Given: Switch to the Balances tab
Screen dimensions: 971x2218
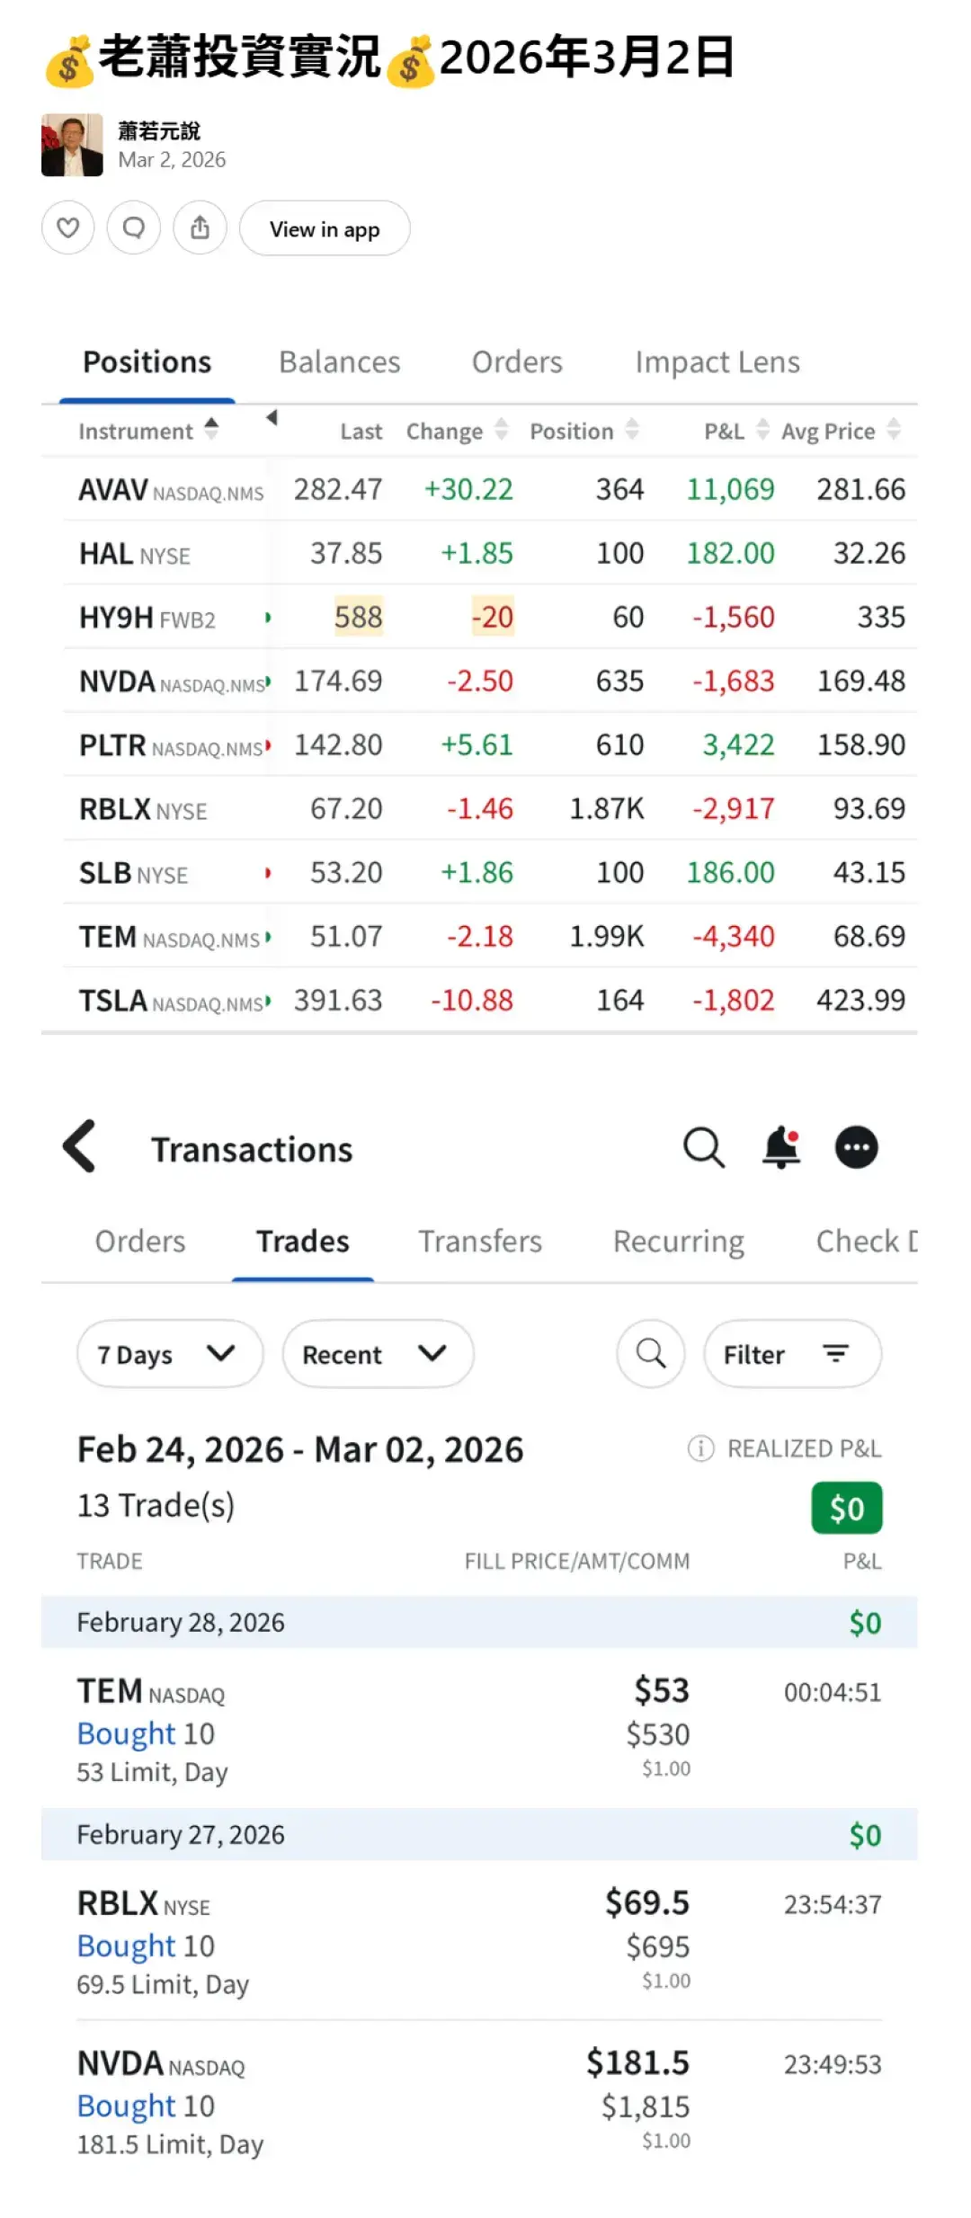Looking at the screenshot, I should 339,362.
